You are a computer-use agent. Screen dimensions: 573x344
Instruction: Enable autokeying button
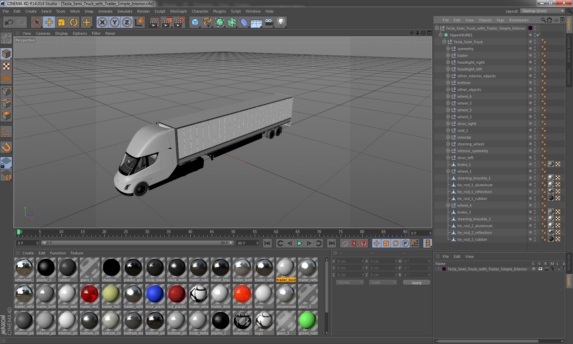click(x=354, y=243)
